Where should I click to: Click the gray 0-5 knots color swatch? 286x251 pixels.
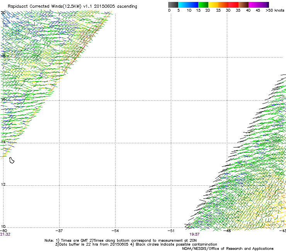pyautogui.click(x=173, y=5)
